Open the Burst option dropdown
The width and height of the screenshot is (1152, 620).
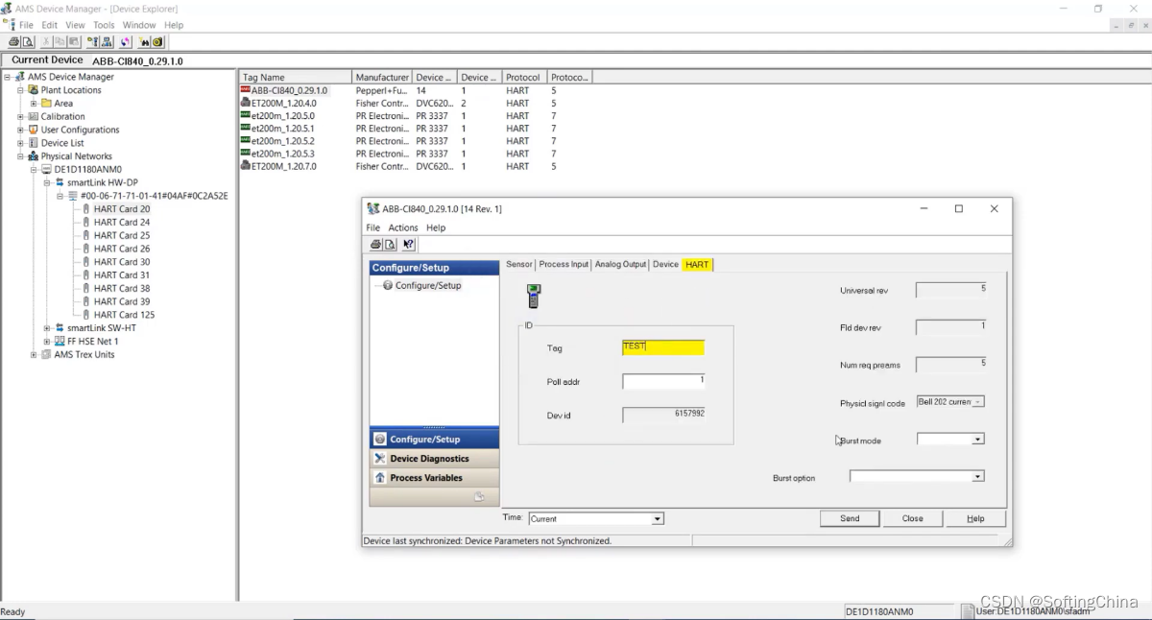pos(978,476)
